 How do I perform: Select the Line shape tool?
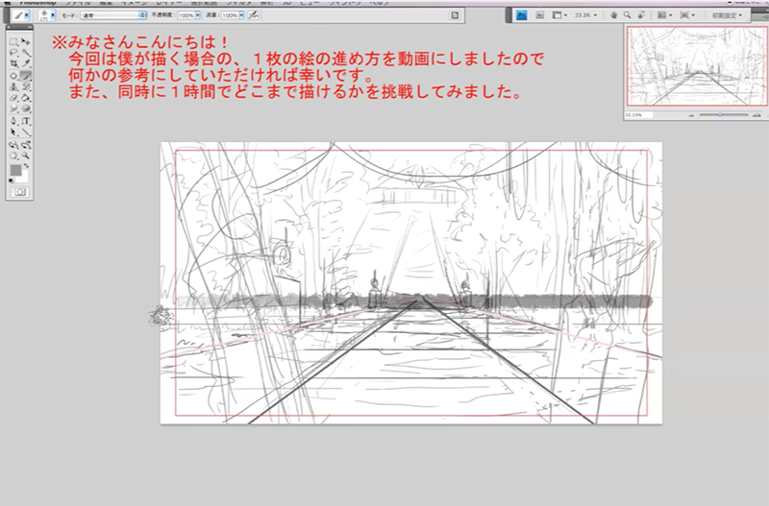click(x=26, y=132)
